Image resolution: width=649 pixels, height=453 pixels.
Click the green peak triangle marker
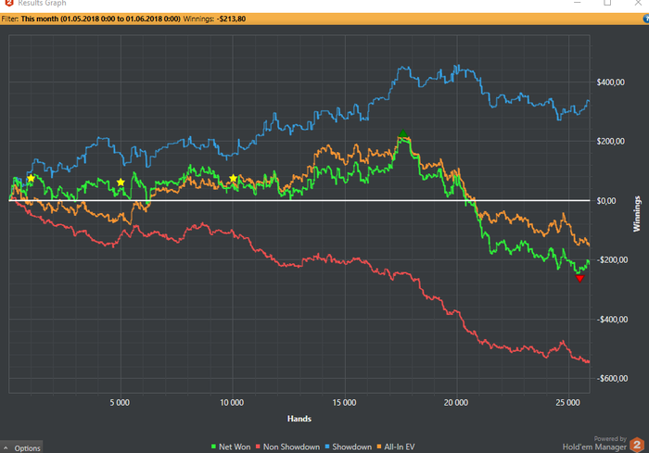tap(402, 133)
